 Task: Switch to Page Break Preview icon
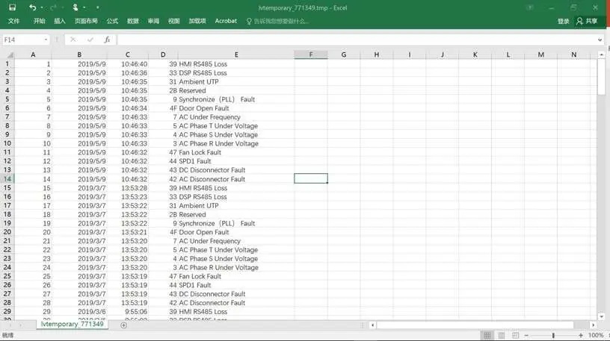point(516,335)
